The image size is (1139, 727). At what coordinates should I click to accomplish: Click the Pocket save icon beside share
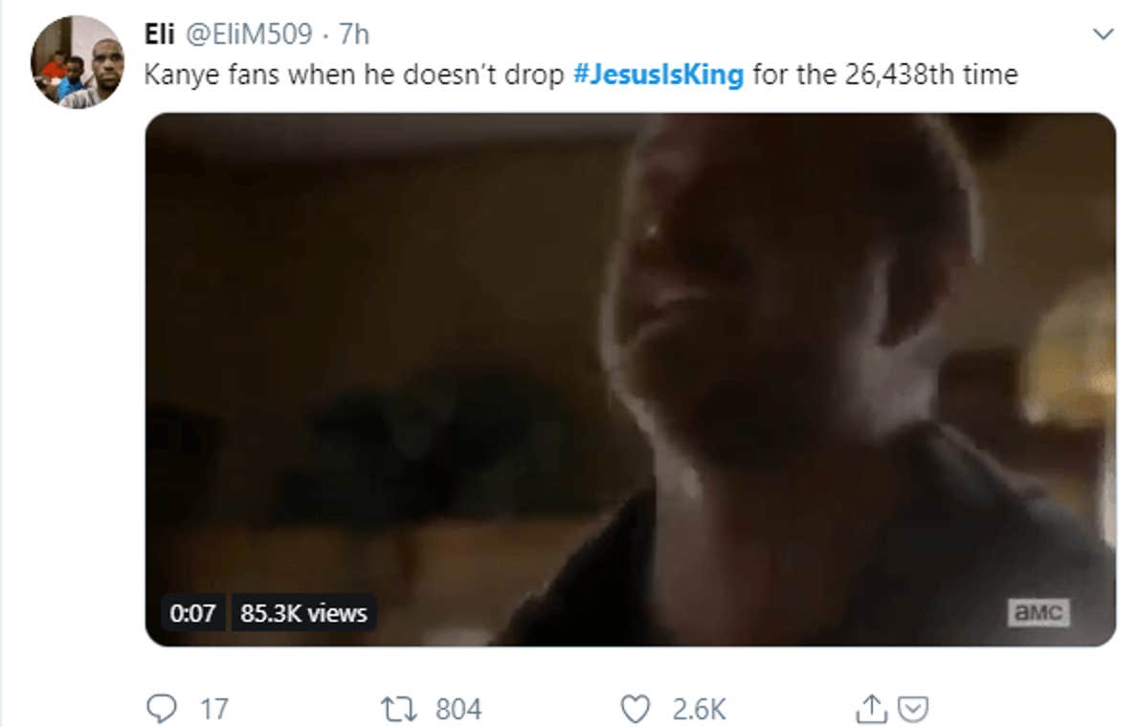[x=915, y=709]
